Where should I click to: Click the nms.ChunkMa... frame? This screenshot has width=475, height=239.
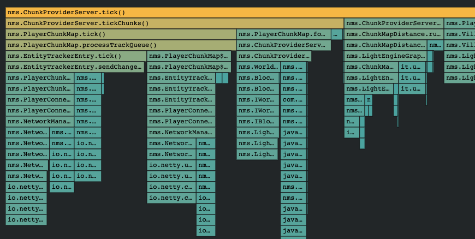coord(371,67)
